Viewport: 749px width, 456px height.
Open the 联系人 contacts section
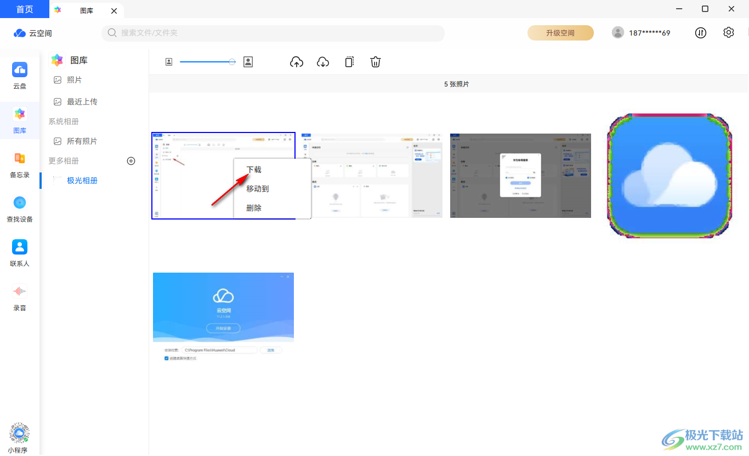coord(20,253)
